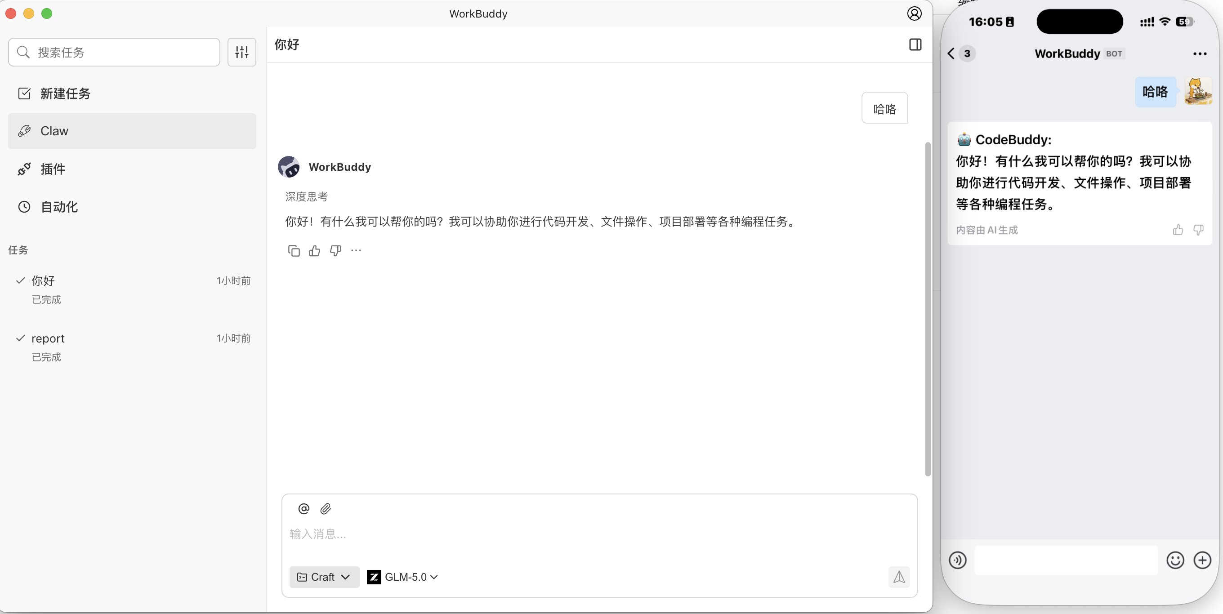Open the emoji picker in the phone chat
The image size is (1223, 614).
(1175, 561)
